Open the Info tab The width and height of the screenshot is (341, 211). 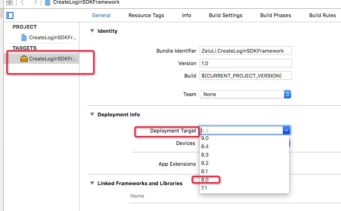pos(186,15)
